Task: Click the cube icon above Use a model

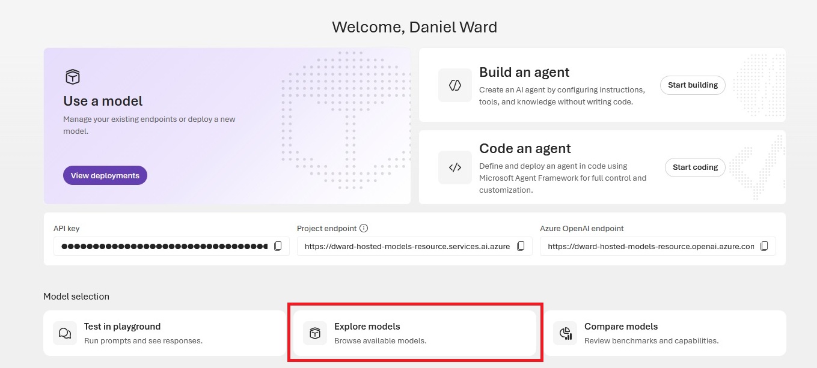Action: point(73,77)
